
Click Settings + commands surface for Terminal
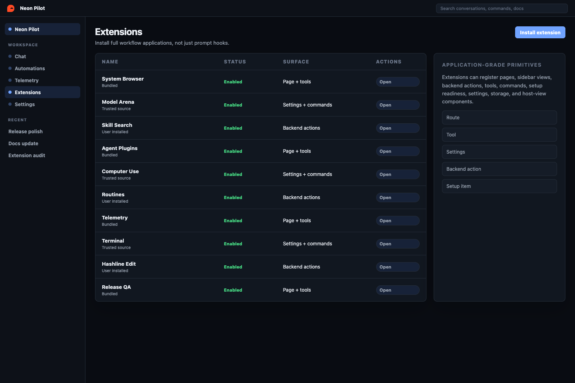pos(307,244)
